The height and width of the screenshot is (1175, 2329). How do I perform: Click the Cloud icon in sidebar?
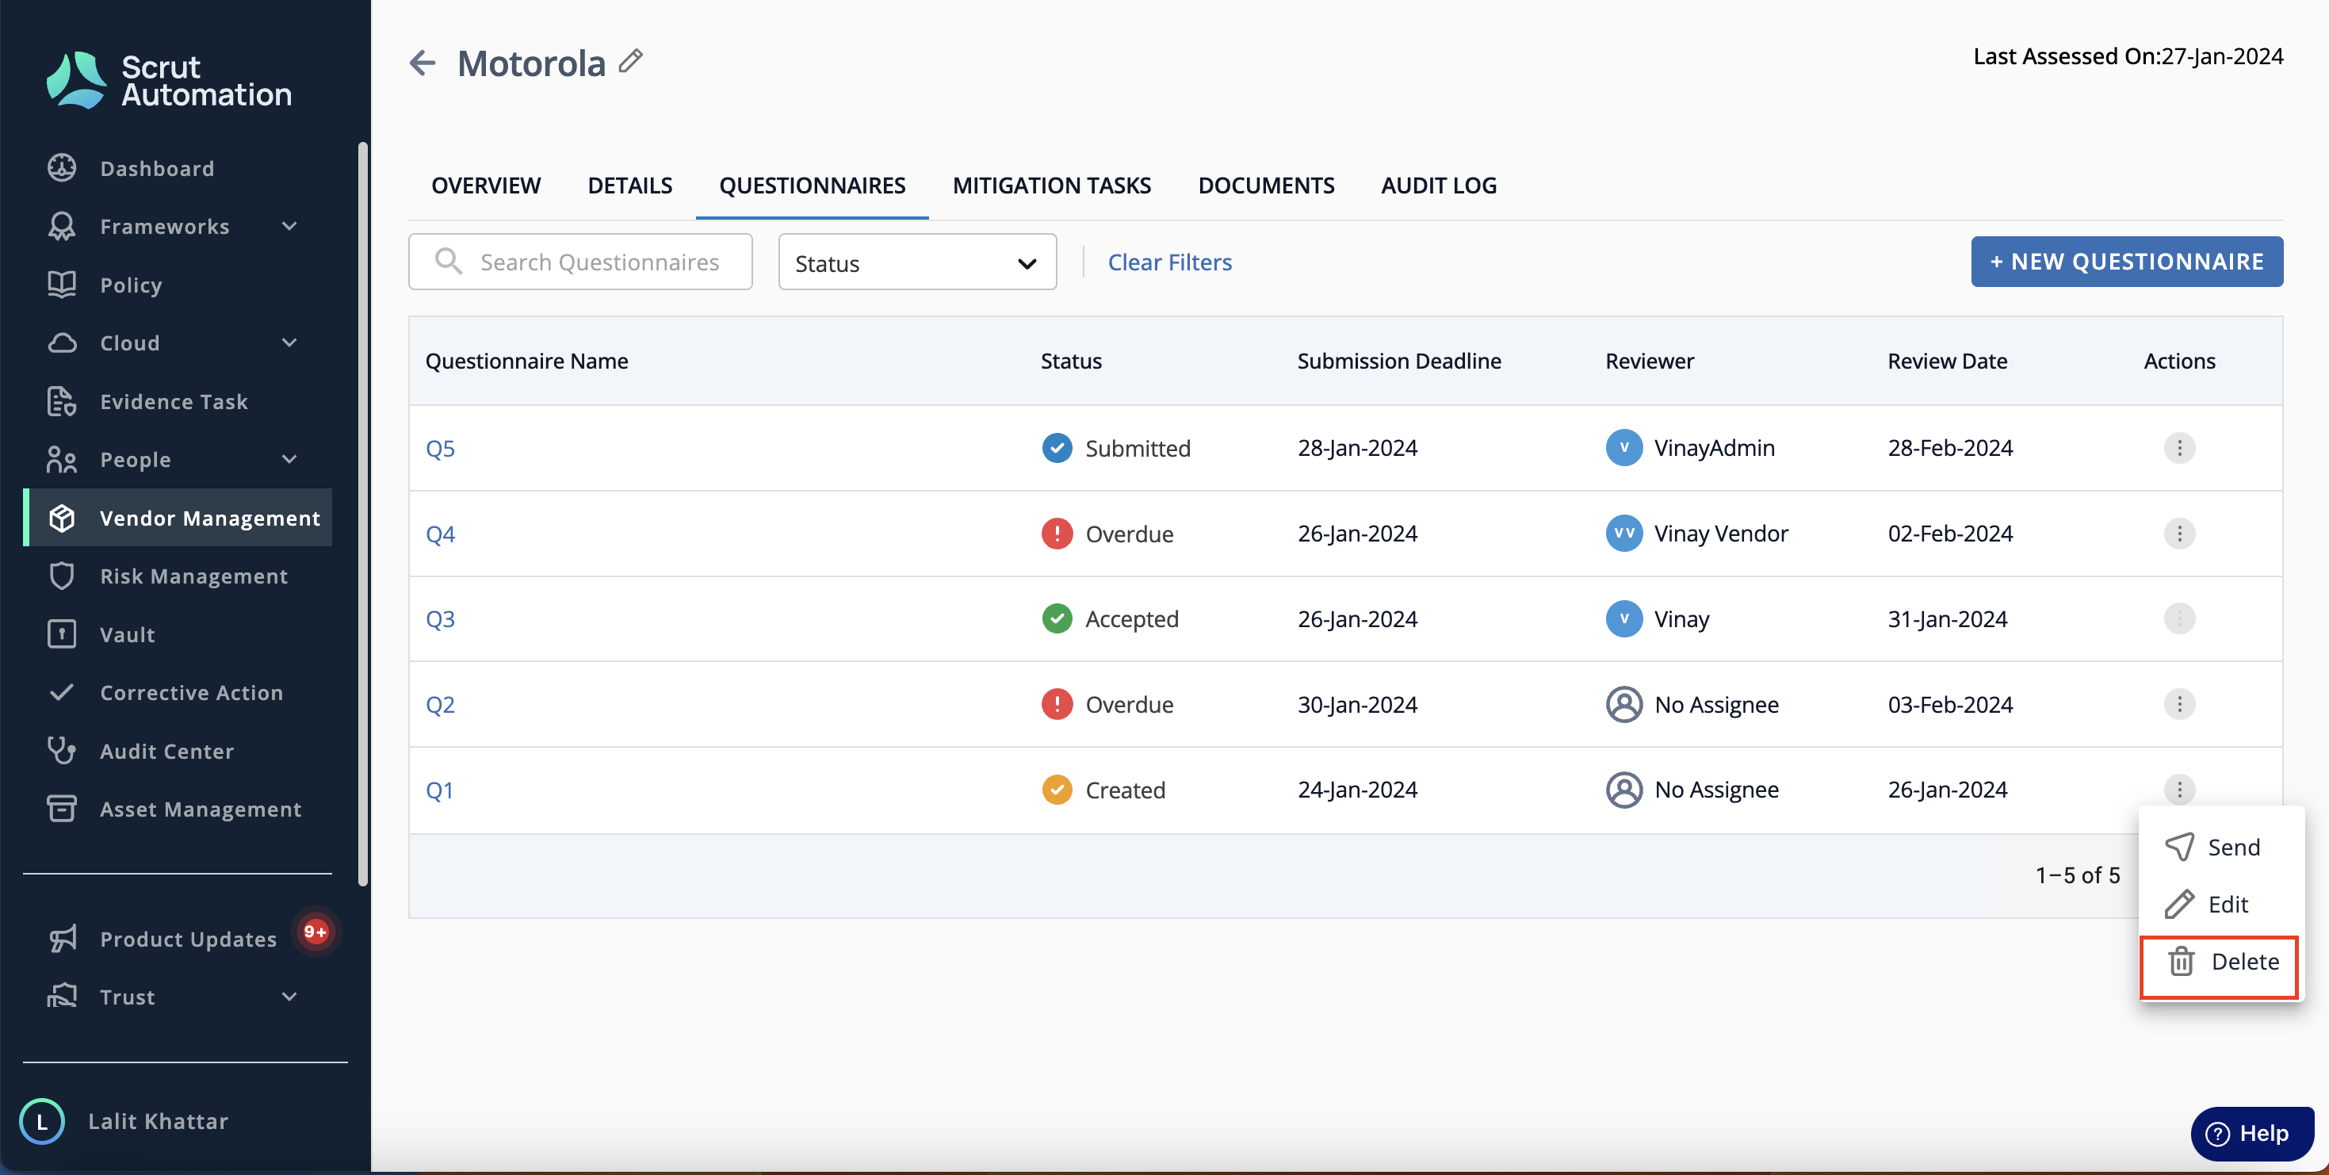[x=62, y=343]
